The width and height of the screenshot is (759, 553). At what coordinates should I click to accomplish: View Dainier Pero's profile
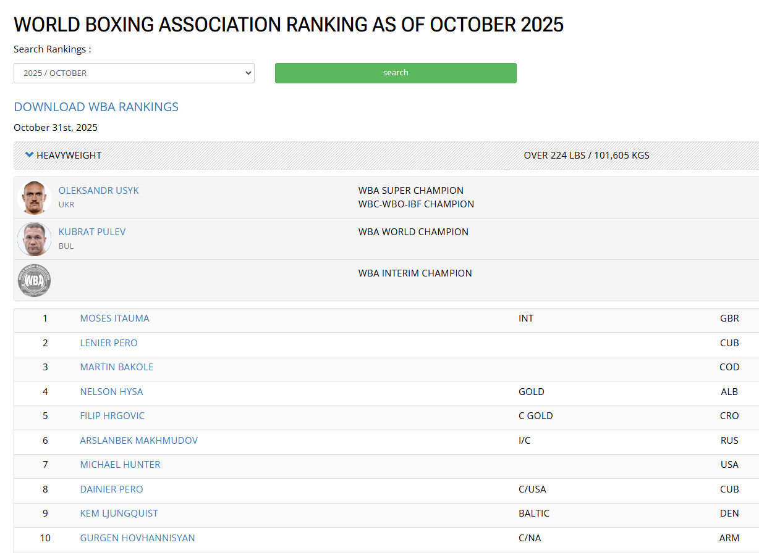(x=111, y=489)
